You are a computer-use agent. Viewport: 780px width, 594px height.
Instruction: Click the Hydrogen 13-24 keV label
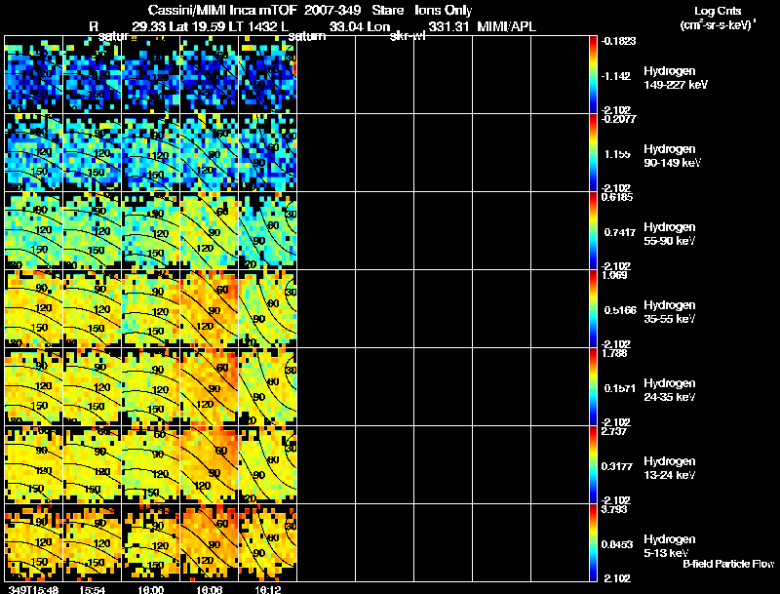[x=672, y=467]
